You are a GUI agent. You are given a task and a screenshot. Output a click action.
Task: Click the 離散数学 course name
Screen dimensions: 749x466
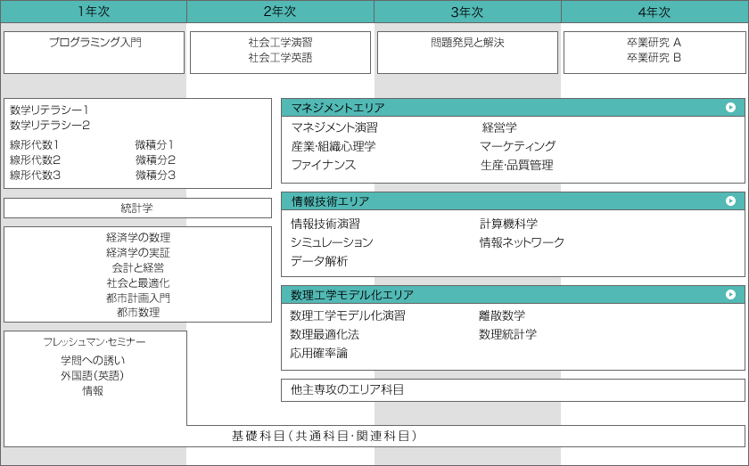502,315
